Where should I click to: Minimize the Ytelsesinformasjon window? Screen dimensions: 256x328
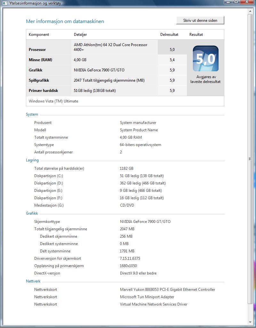(x=228, y=2)
